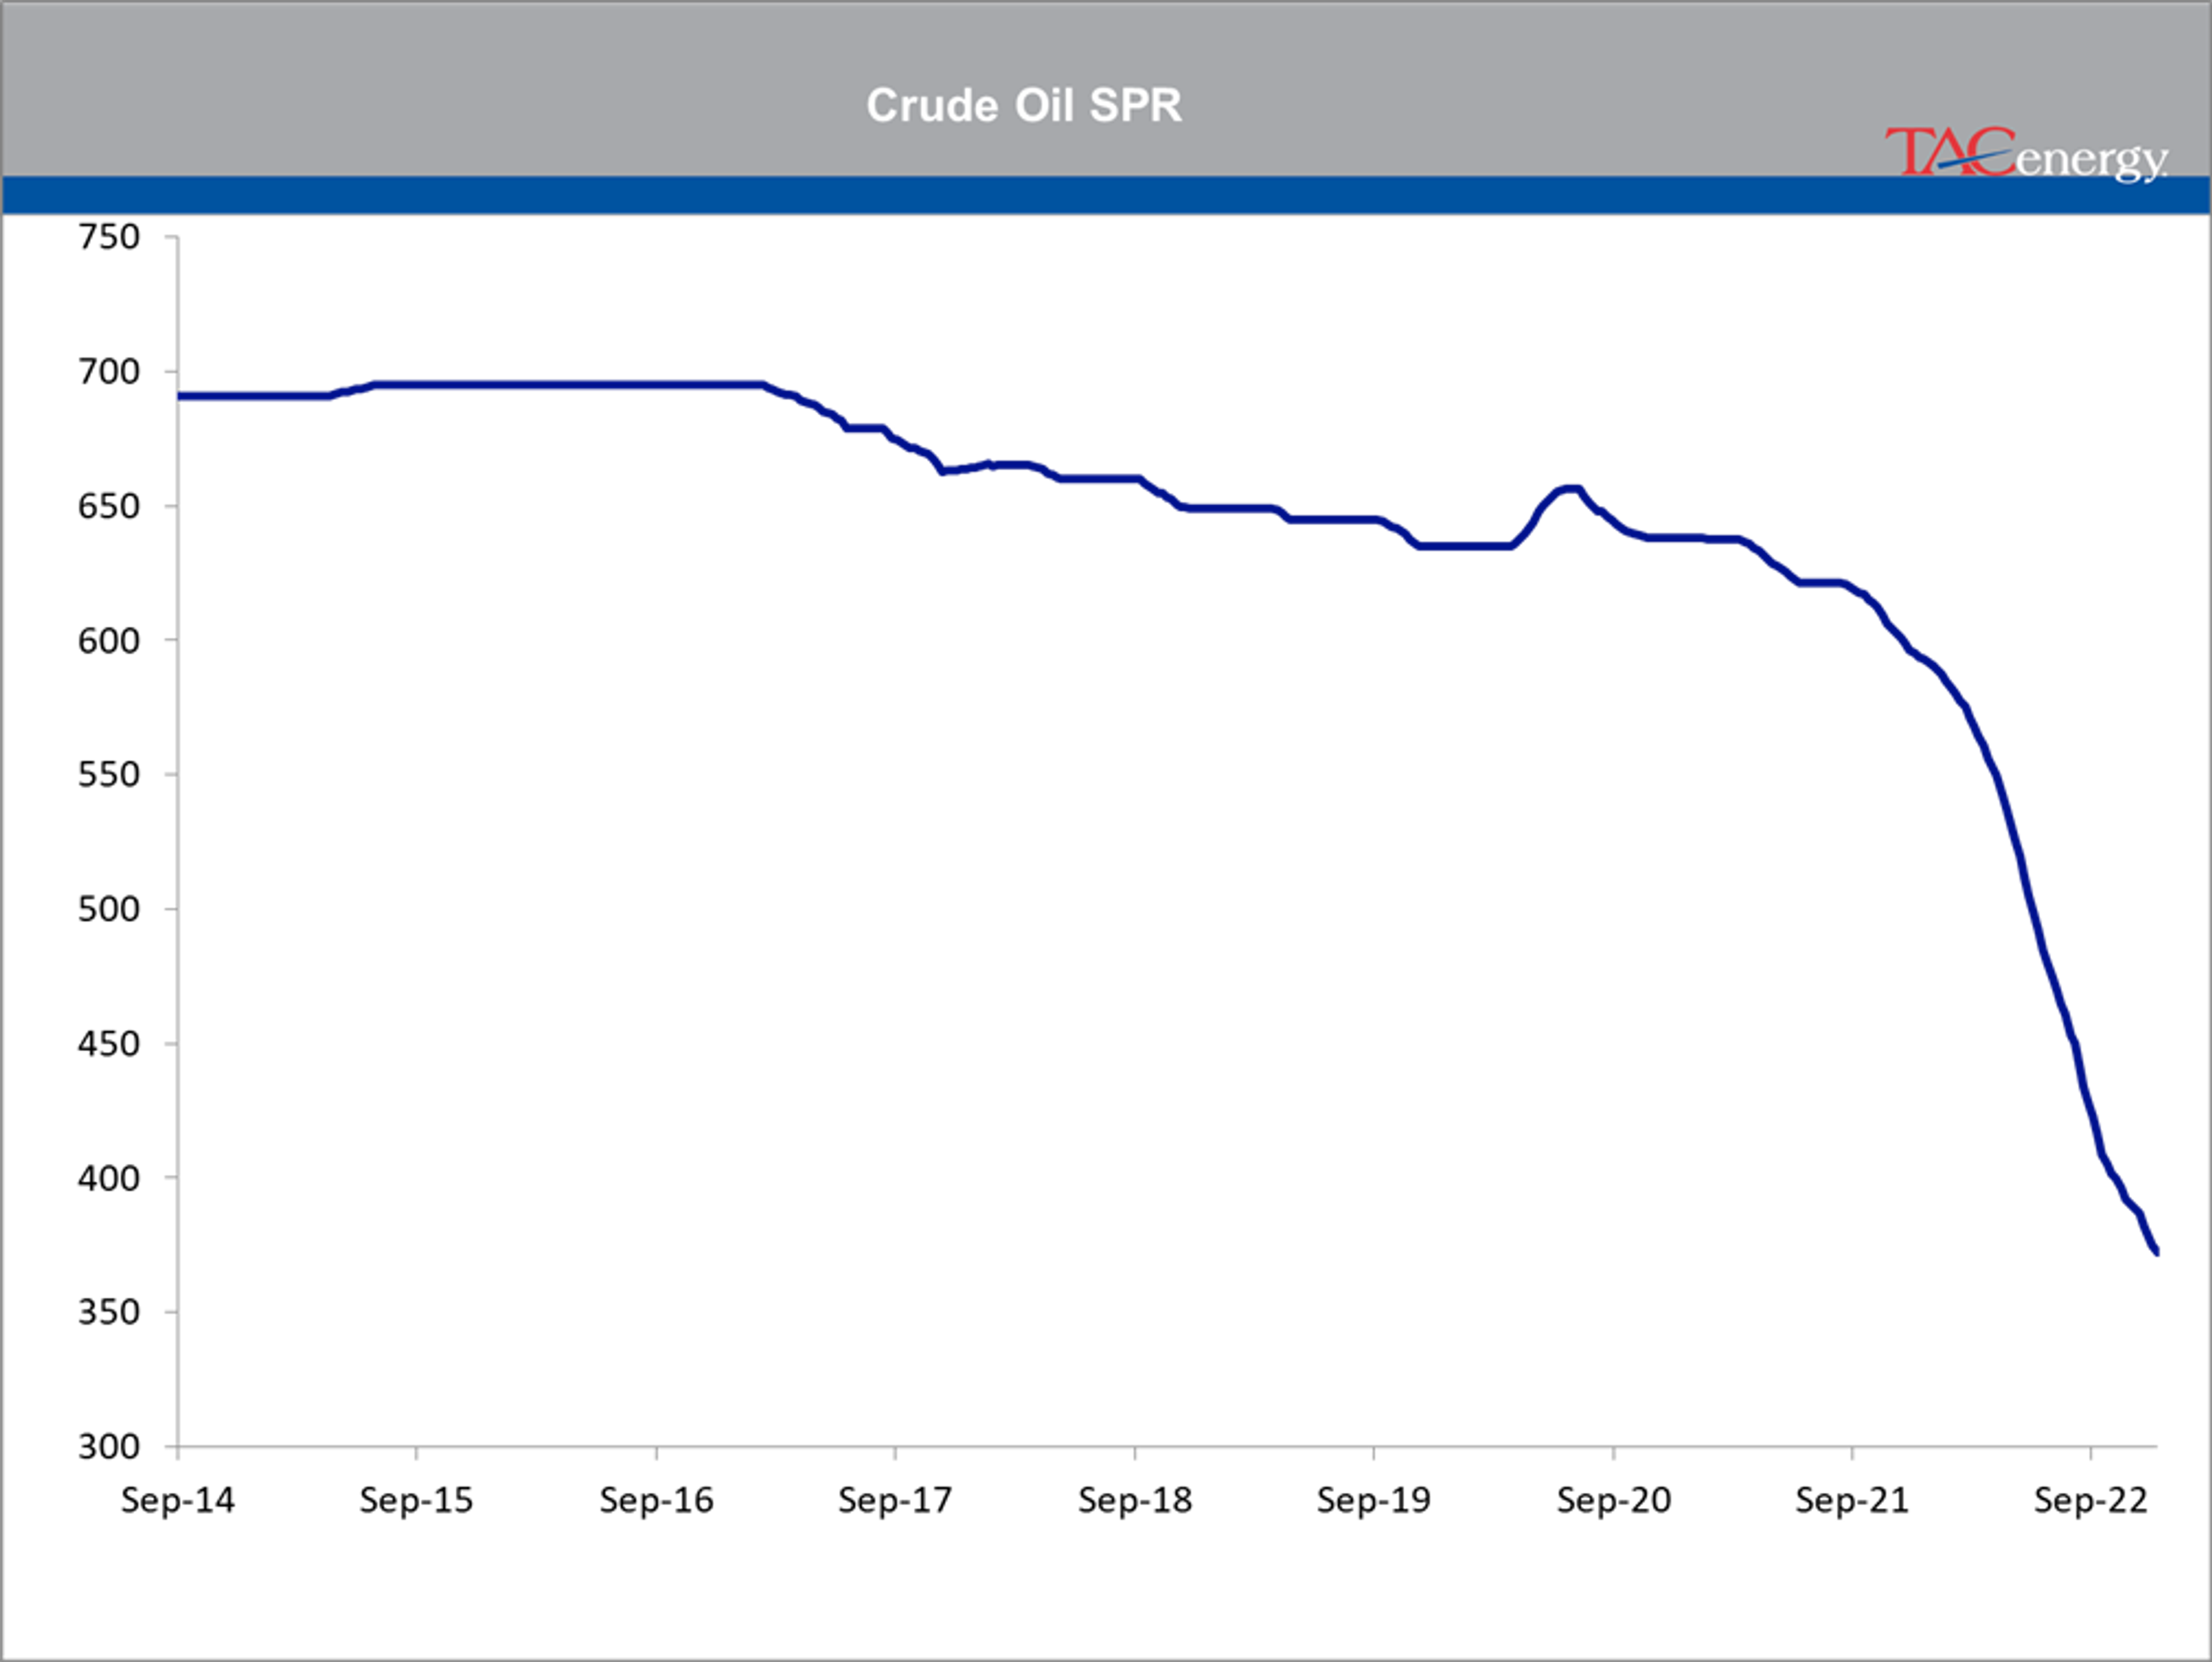
Task: Click the Sep-21 x-axis label
Action: (x=1852, y=1501)
